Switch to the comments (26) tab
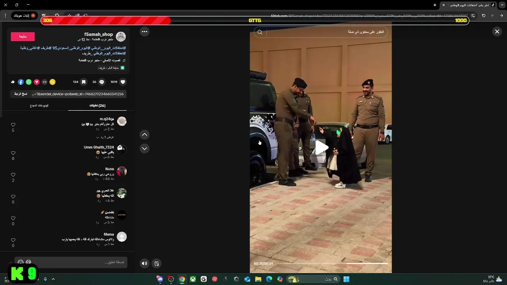This screenshot has width=507, height=285. click(x=97, y=106)
